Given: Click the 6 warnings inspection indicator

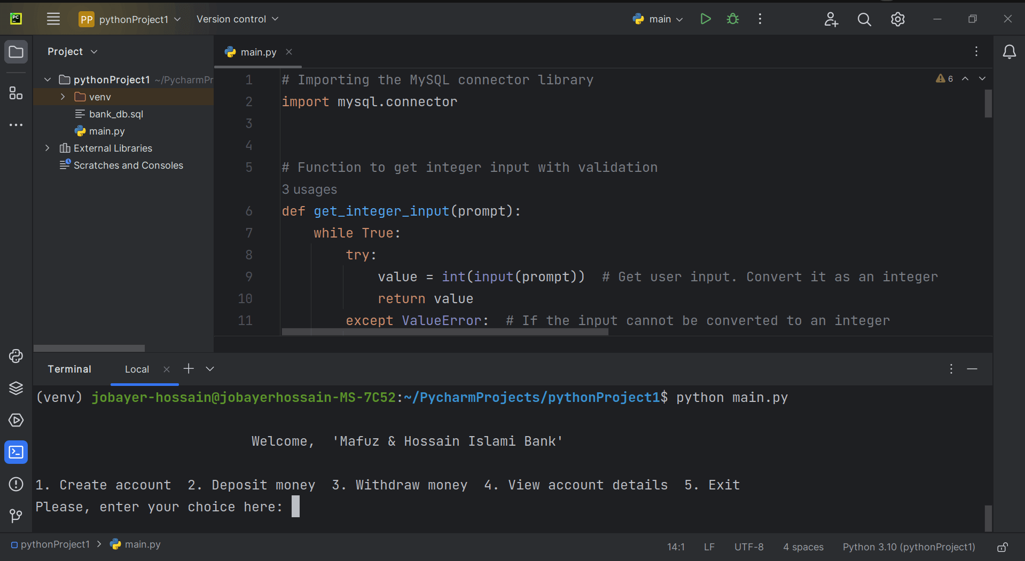Looking at the screenshot, I should [x=944, y=78].
